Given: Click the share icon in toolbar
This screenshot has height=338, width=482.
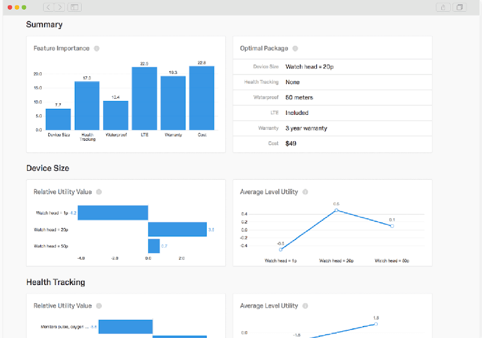Looking at the screenshot, I should pos(443,7).
